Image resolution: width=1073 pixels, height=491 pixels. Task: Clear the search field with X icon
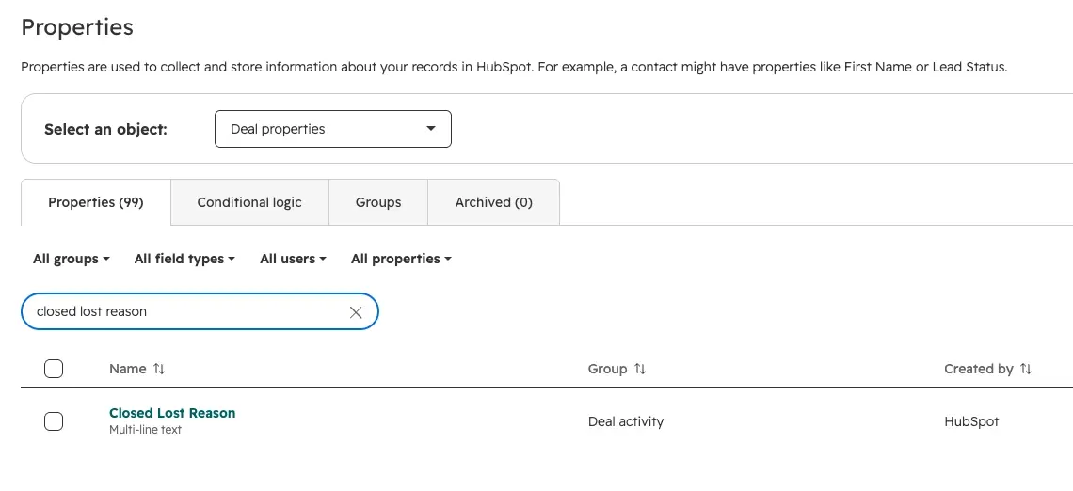tap(356, 312)
